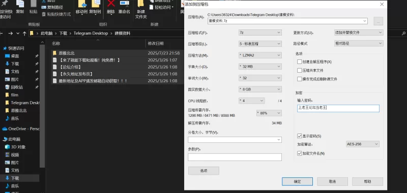Open 桌面 (Desktop) in the sidebar
This screenshot has height=193, width=407.
[15, 56]
